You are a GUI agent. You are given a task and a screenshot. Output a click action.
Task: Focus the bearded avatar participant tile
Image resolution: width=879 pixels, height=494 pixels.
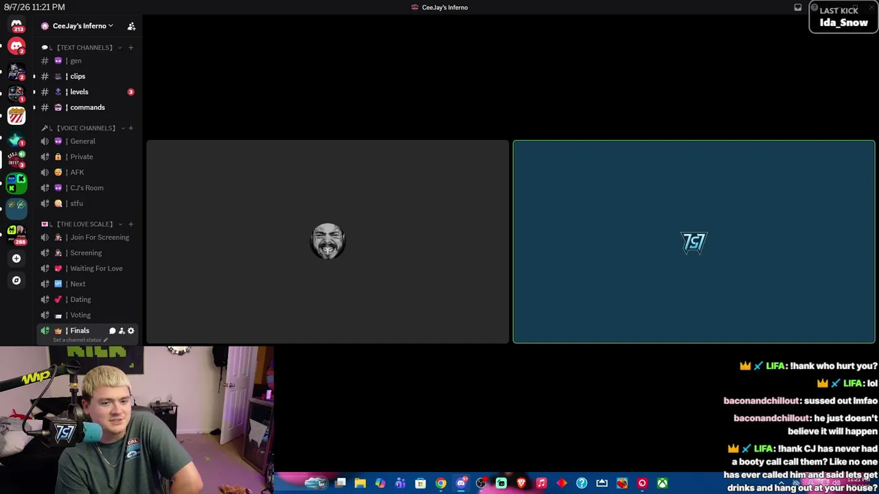click(x=328, y=242)
